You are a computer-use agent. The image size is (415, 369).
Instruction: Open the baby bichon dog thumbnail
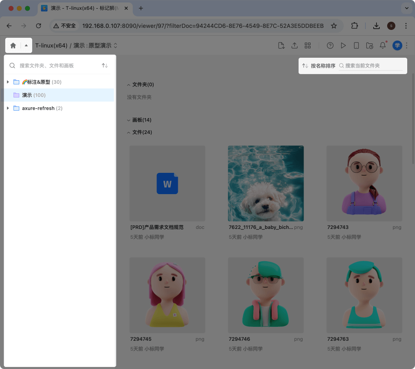pyautogui.click(x=265, y=183)
